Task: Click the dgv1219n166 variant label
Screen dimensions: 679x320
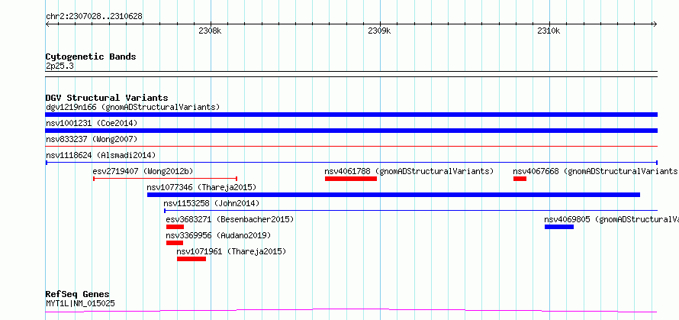Action: click(133, 107)
